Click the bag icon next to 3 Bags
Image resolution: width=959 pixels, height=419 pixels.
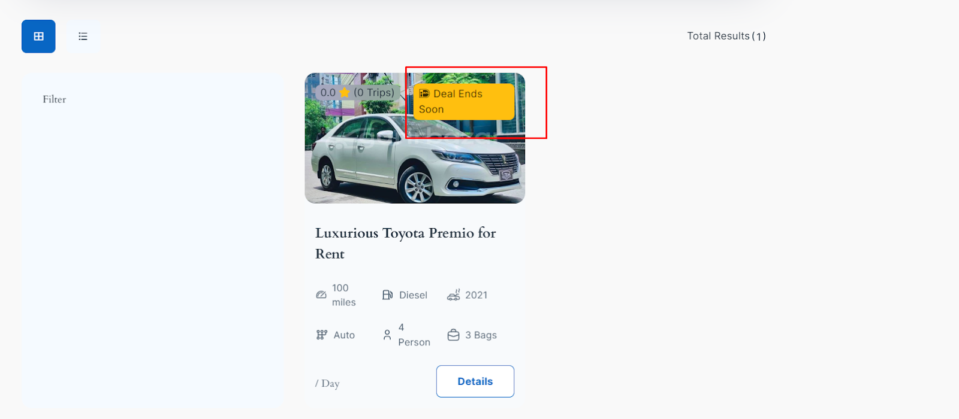[454, 335]
